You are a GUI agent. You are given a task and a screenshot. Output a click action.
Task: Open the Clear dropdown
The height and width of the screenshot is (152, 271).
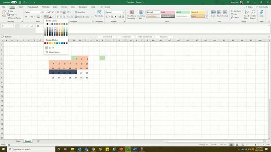(x=235, y=18)
